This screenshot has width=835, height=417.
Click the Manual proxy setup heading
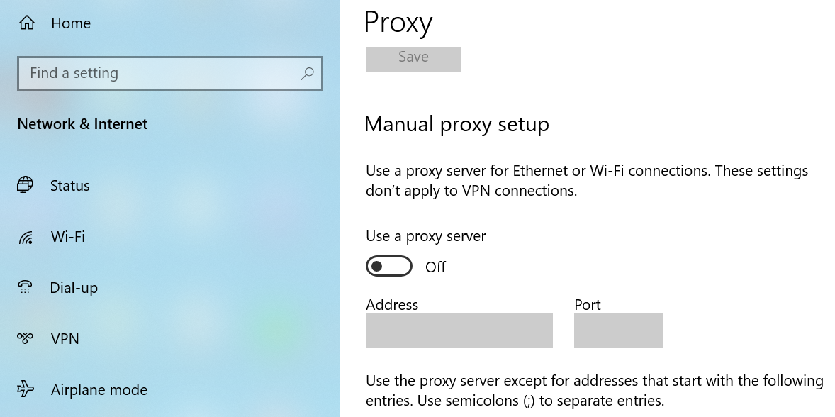456,124
